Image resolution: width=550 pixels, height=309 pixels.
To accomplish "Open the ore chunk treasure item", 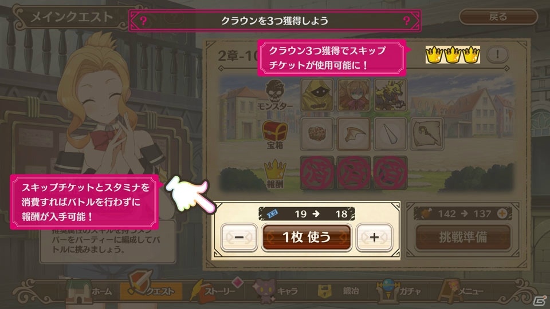I will 317,134.
